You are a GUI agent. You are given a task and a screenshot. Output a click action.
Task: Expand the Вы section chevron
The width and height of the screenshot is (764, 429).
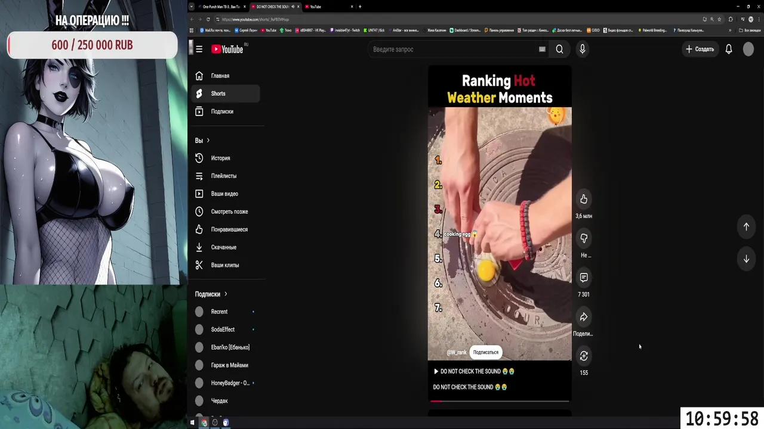(x=208, y=141)
